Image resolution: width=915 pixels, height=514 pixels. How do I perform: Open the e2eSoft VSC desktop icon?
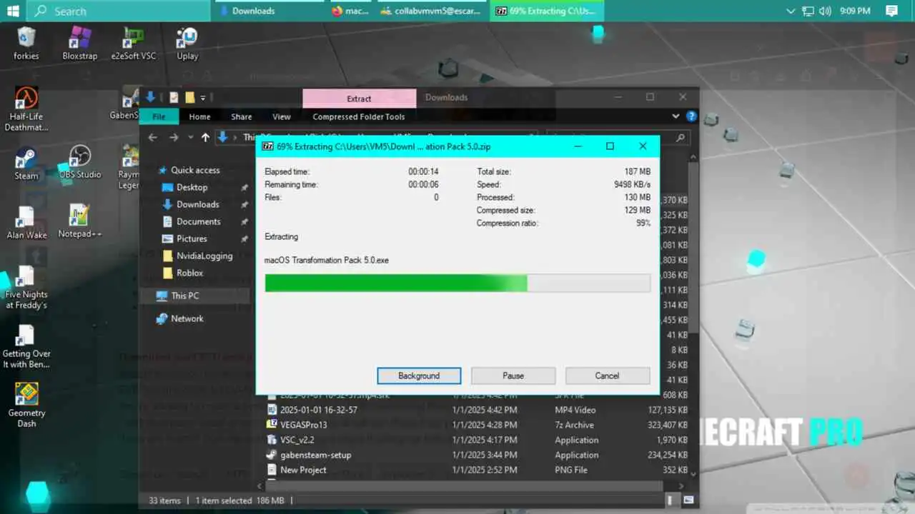click(133, 43)
